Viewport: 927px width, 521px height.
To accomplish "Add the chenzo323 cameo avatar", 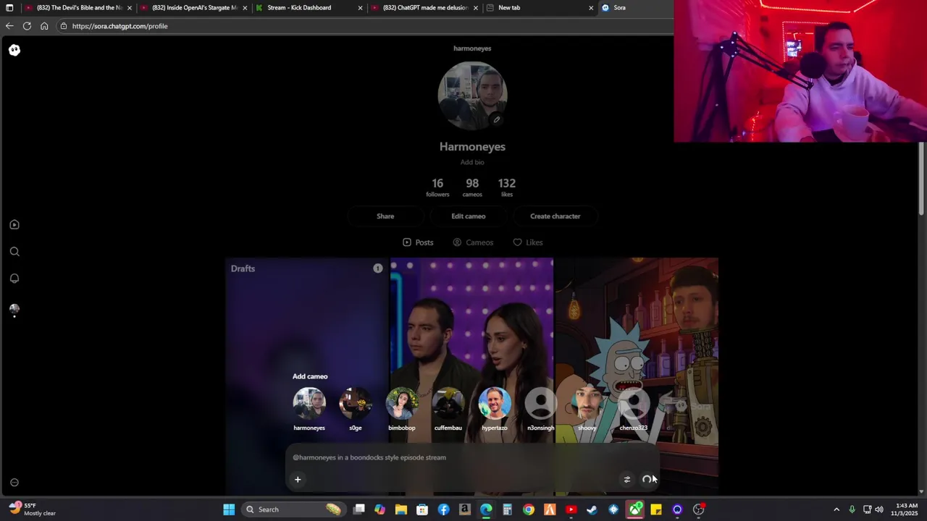I will (x=634, y=404).
